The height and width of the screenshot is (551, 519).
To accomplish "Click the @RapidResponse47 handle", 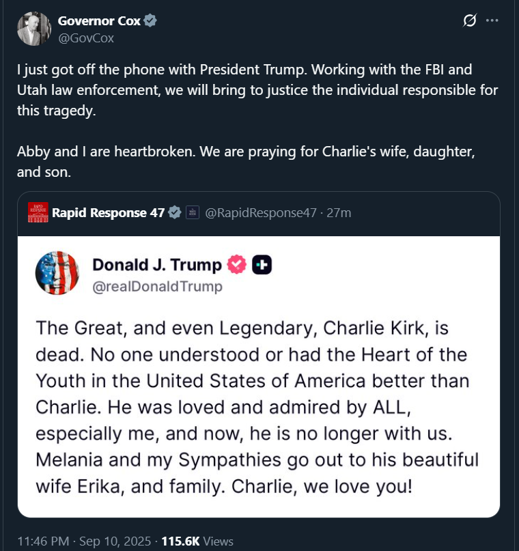I will [261, 213].
